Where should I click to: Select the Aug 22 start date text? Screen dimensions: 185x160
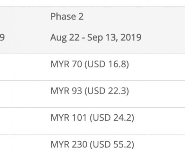65,38
